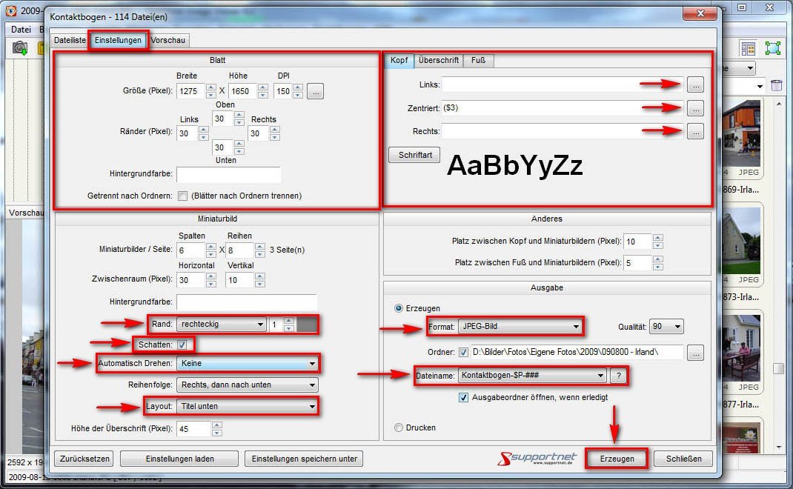Select the Drucken radio button

[x=399, y=428]
